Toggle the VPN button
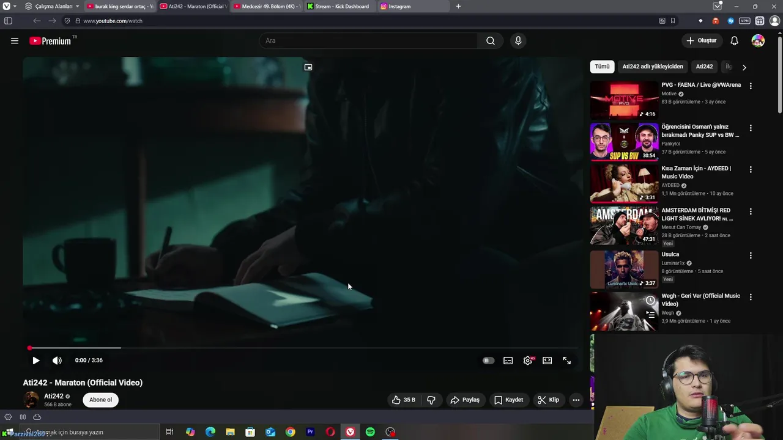783x440 pixels. [744, 21]
